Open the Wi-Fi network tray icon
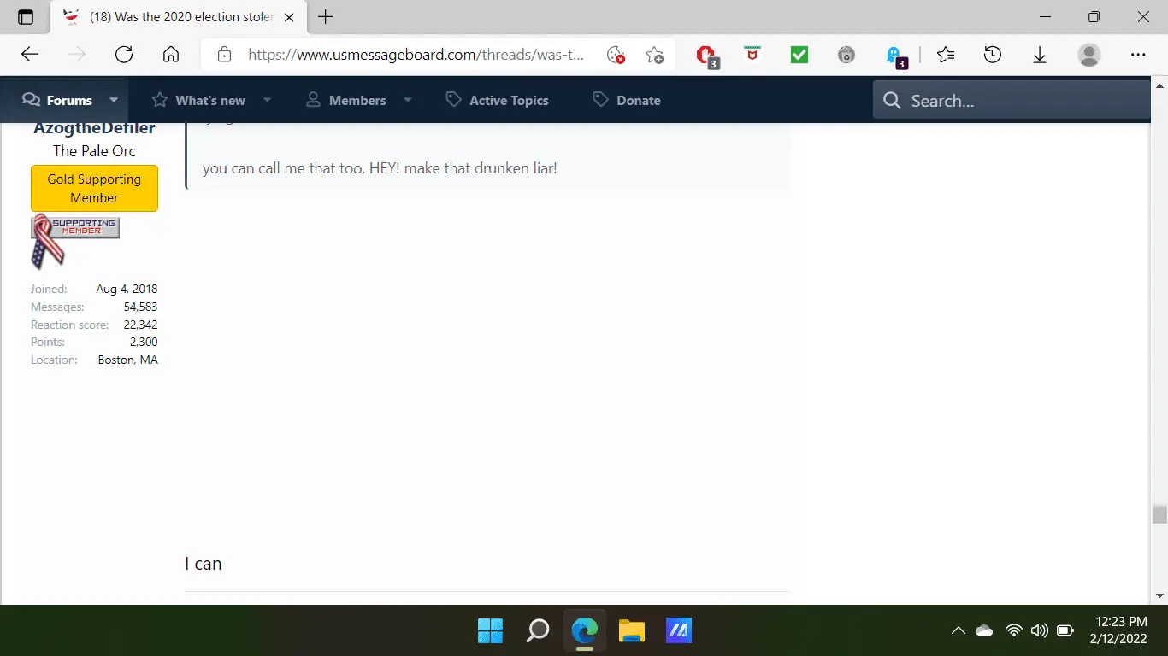The height and width of the screenshot is (656, 1168). point(1014,631)
